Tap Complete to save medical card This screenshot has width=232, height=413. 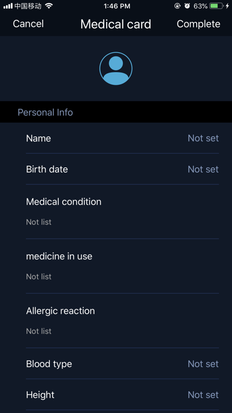click(198, 24)
